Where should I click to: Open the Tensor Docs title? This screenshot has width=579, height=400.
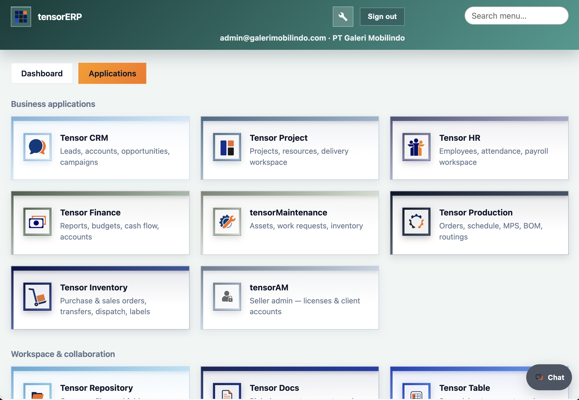pyautogui.click(x=274, y=388)
